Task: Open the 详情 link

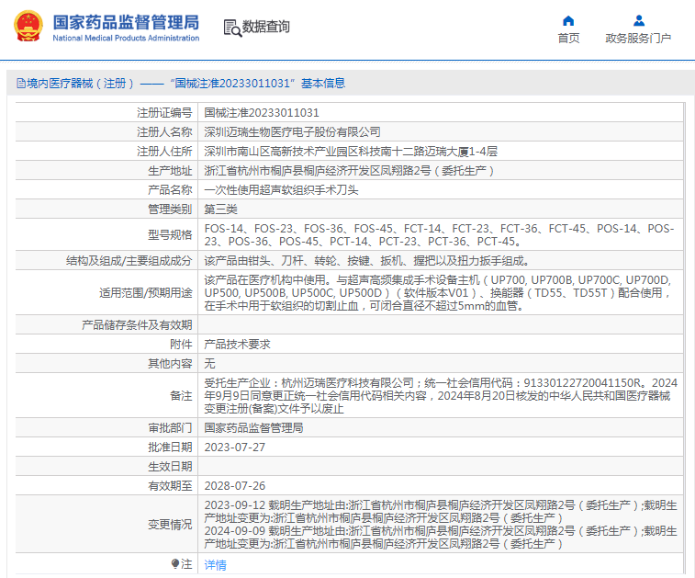Action: 215,565
